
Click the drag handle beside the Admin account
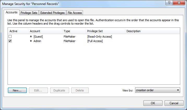point(31,41)
